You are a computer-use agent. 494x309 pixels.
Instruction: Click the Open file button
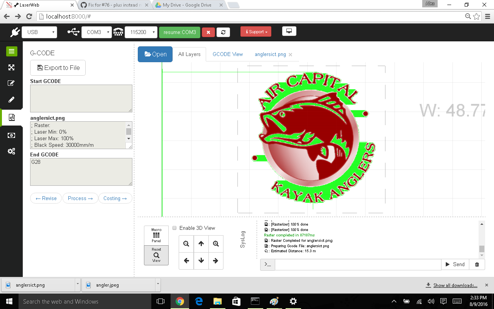pyautogui.click(x=155, y=54)
